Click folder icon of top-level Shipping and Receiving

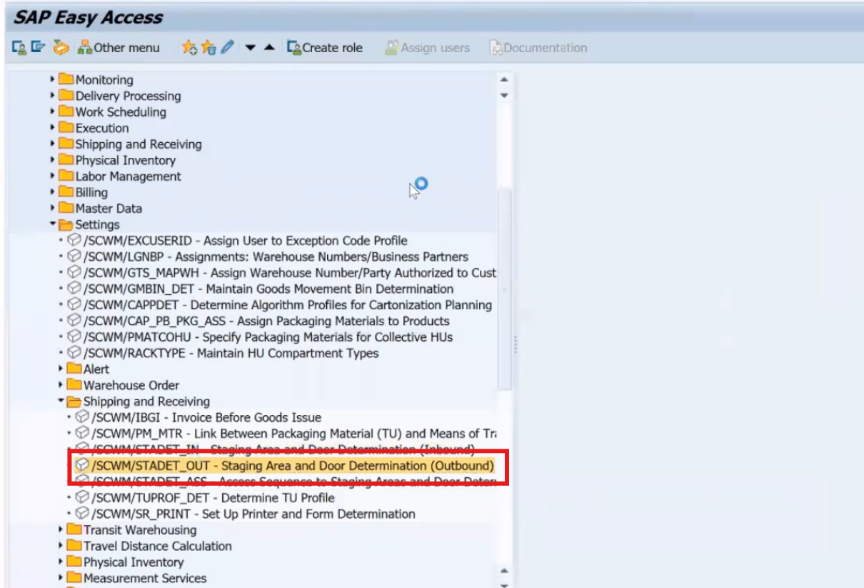66,144
